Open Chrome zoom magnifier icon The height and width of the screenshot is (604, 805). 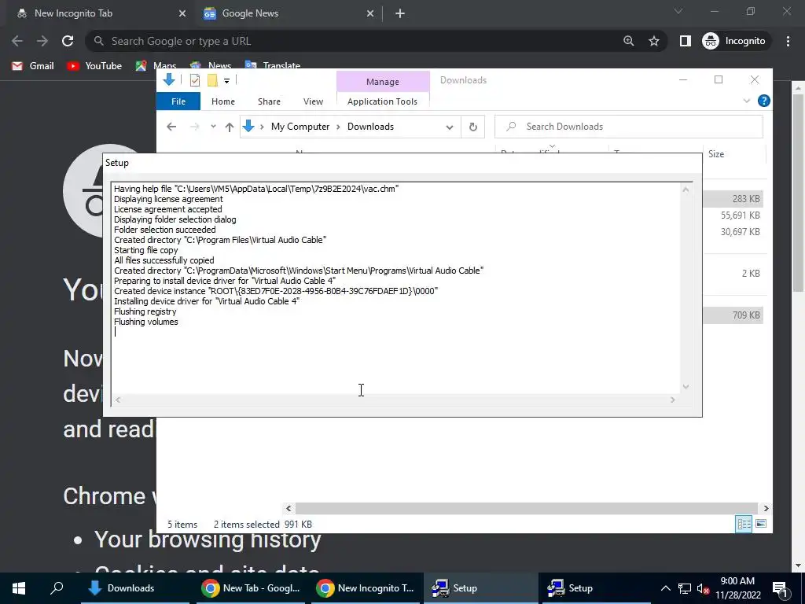point(628,41)
